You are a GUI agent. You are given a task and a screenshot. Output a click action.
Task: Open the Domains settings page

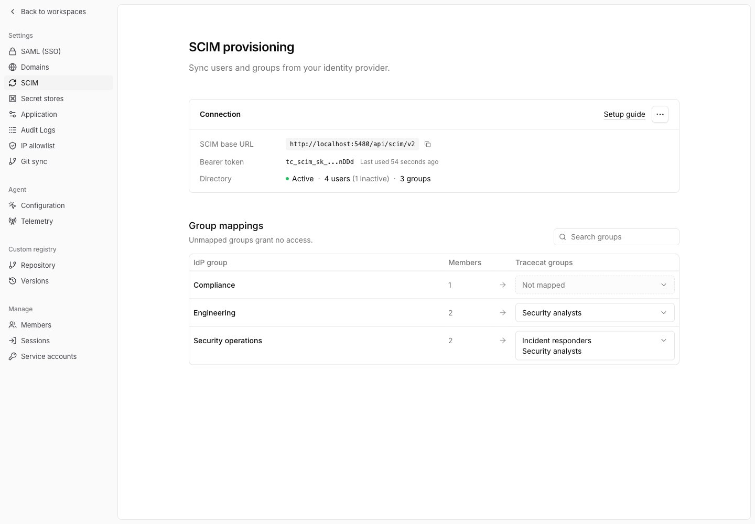click(59, 67)
